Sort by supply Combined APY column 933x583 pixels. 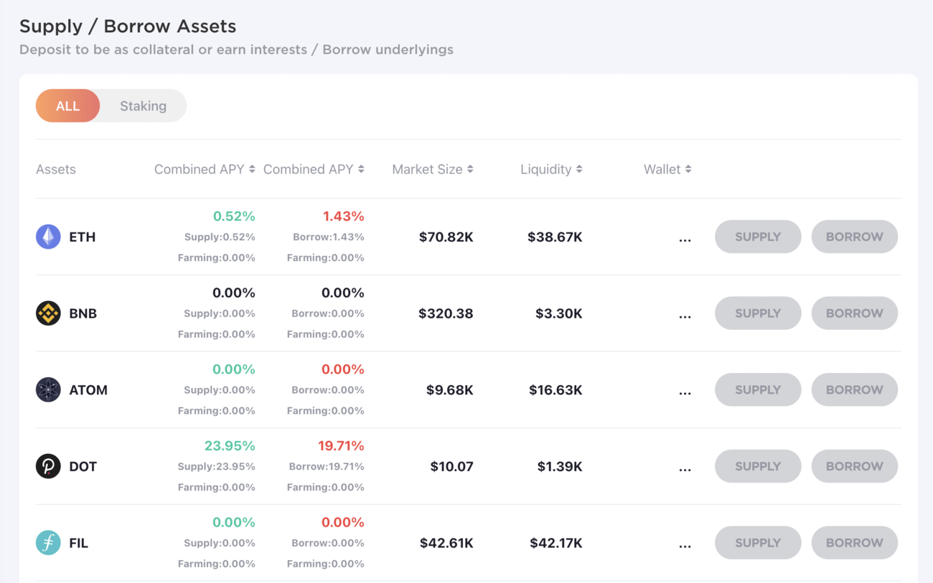[x=205, y=169]
